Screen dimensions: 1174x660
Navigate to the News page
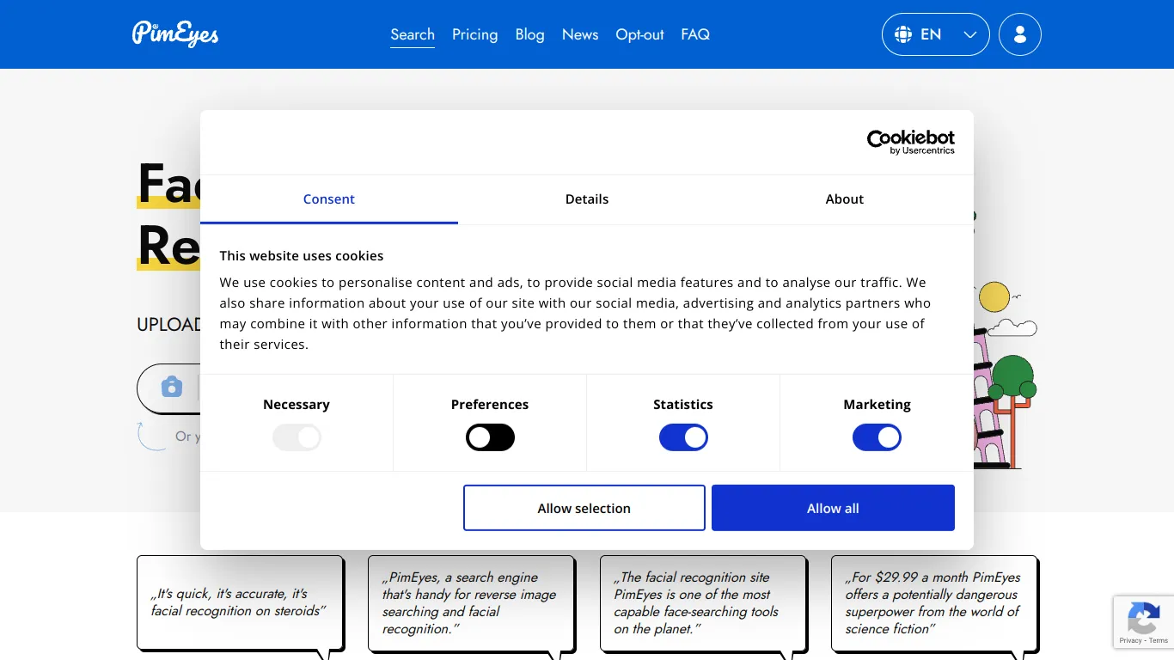(580, 34)
